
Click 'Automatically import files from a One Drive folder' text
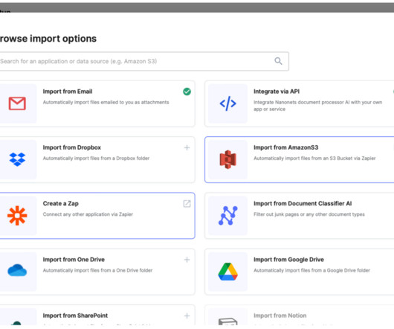pyautogui.click(x=97, y=271)
